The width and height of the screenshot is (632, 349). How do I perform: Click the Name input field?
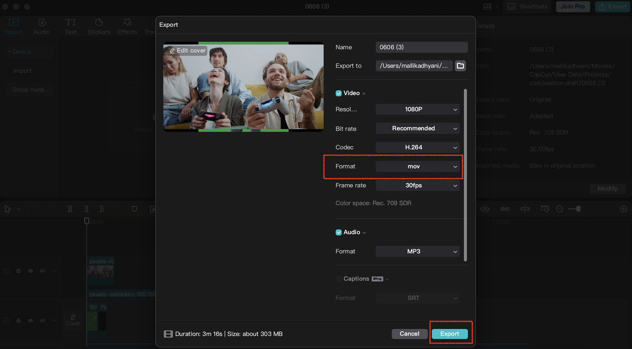click(422, 47)
